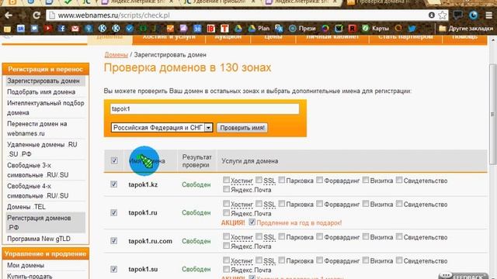Open the Google Translate bookmark icon
This screenshot has width=497, height=279.
279,29
